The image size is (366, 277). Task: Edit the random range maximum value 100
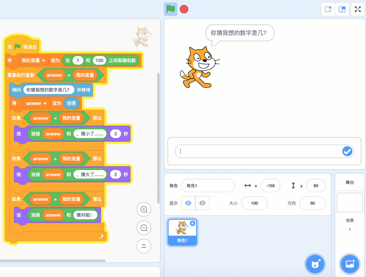click(x=99, y=61)
